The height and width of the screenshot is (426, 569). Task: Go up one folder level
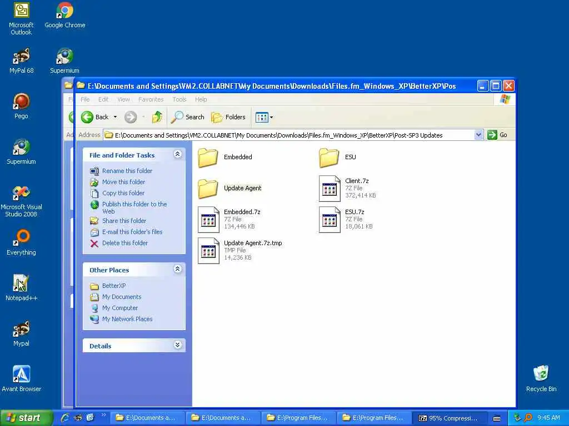click(157, 117)
